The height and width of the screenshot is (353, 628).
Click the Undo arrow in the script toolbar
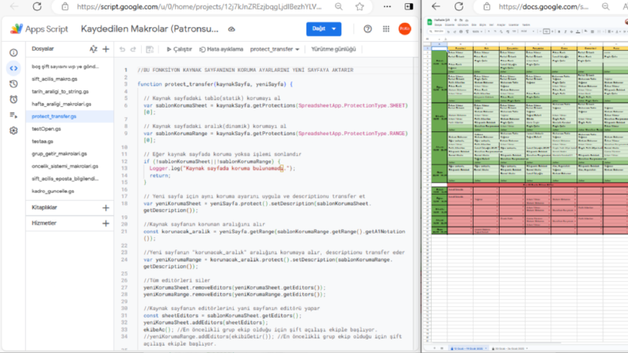122,49
